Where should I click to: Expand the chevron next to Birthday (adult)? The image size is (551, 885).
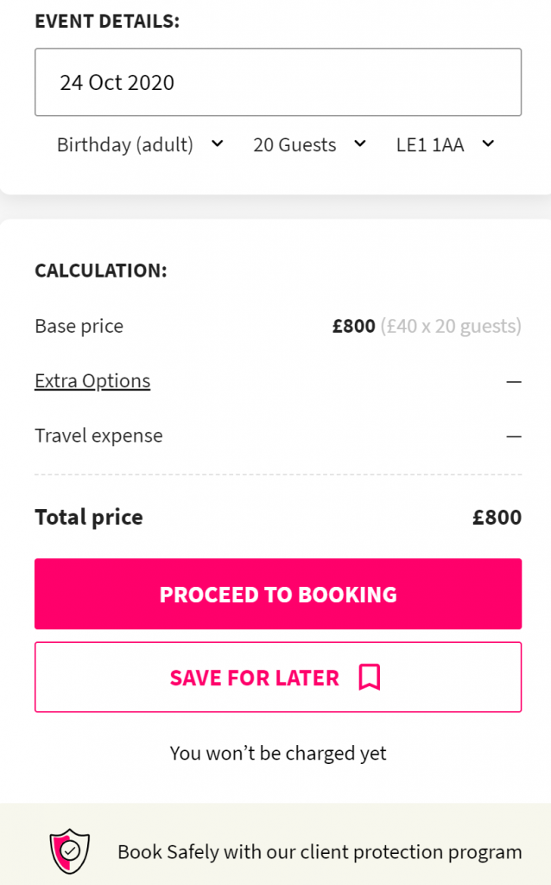pyautogui.click(x=217, y=143)
